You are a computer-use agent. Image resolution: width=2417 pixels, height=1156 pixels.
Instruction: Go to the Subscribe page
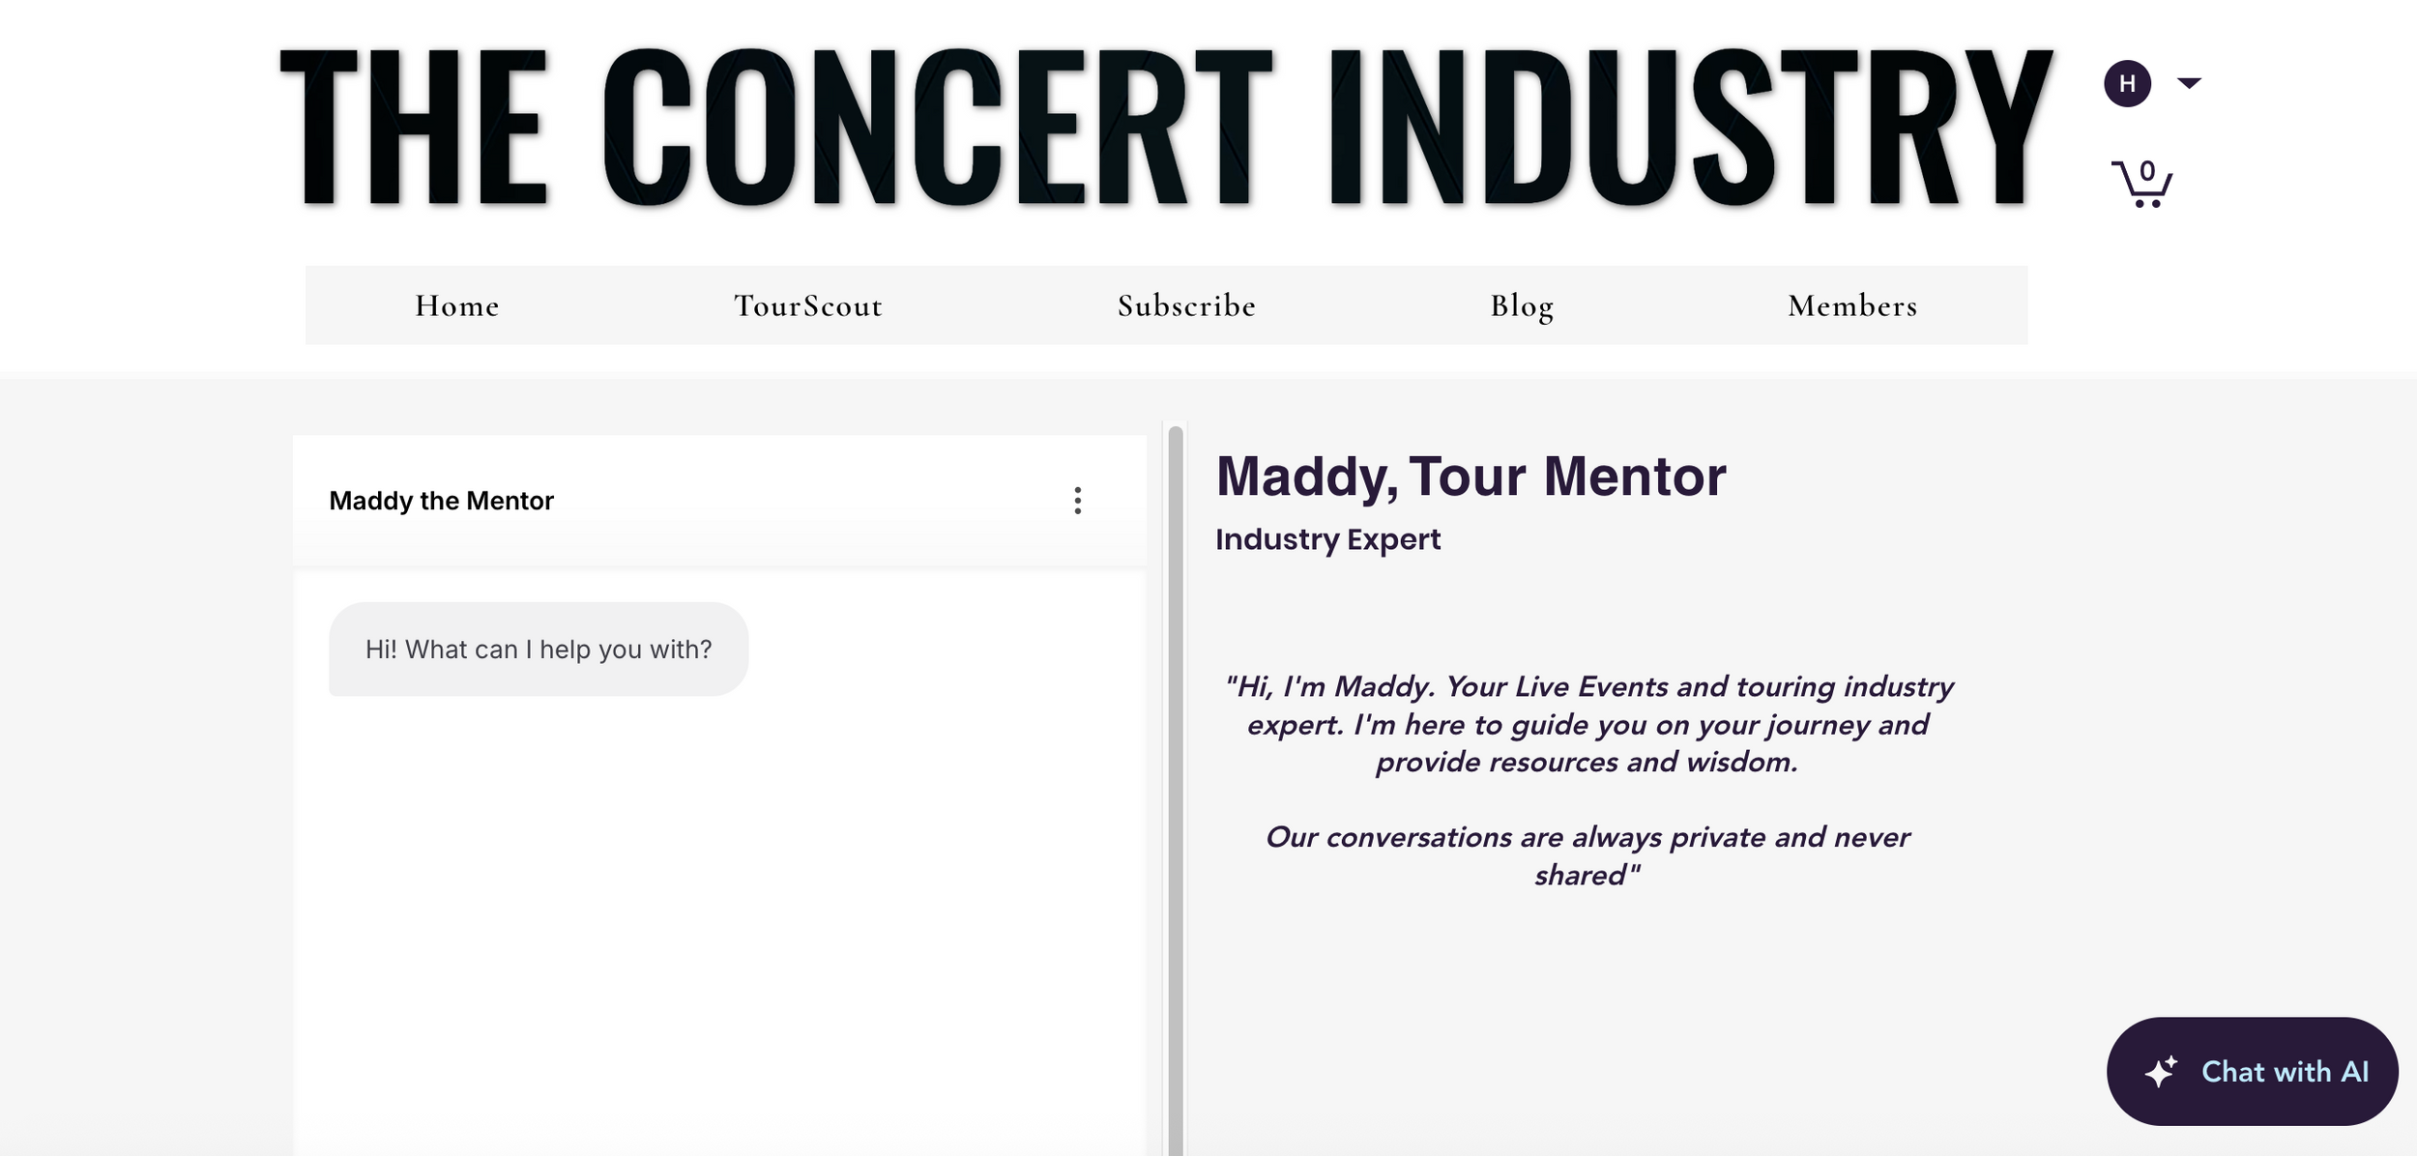(1186, 304)
